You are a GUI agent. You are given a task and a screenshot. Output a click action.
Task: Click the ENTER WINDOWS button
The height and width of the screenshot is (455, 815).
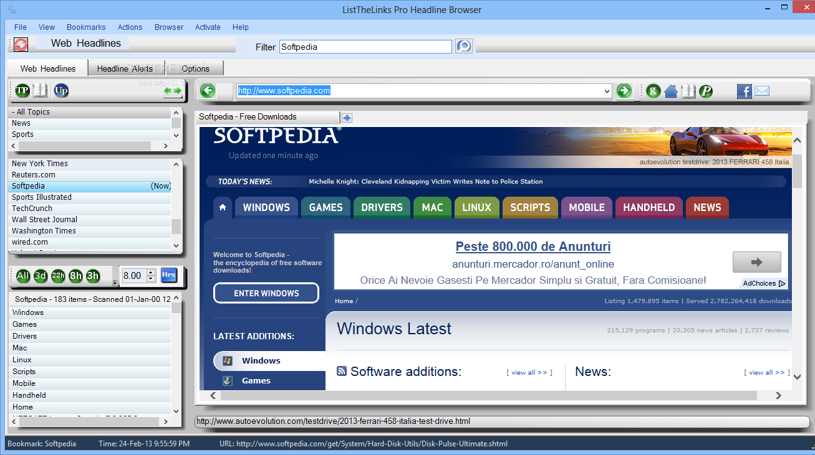pos(266,293)
